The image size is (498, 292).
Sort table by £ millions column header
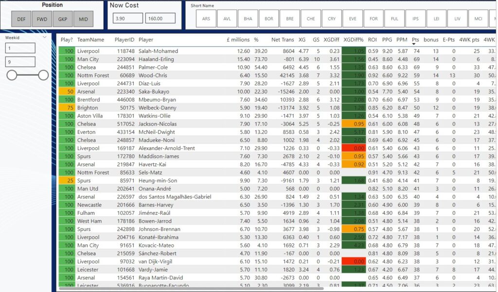click(x=238, y=40)
